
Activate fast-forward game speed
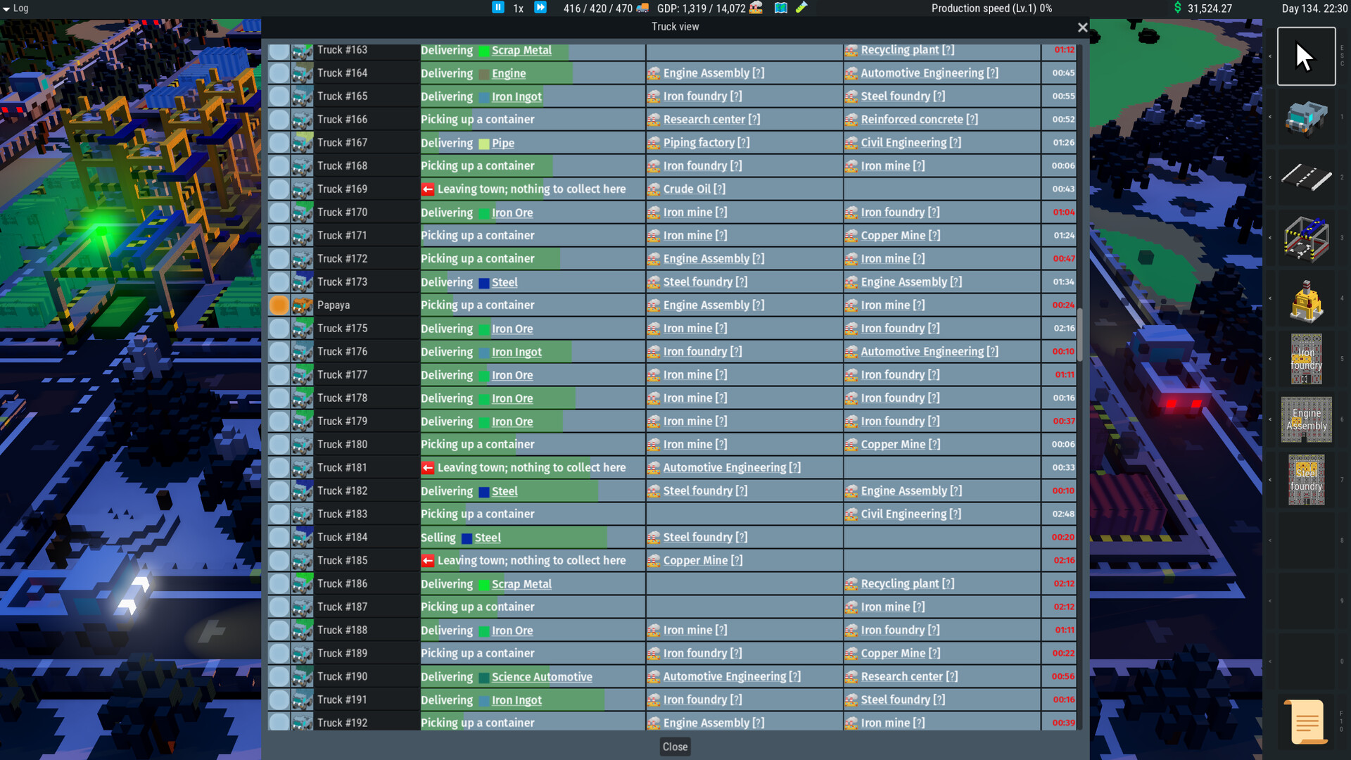540,8
